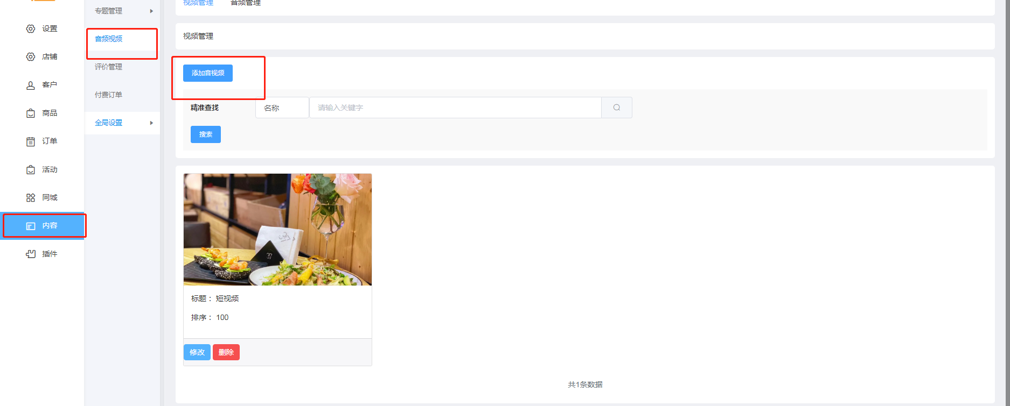Click the blue 搜索 button
Screen dimensions: 1010x406
206,134
